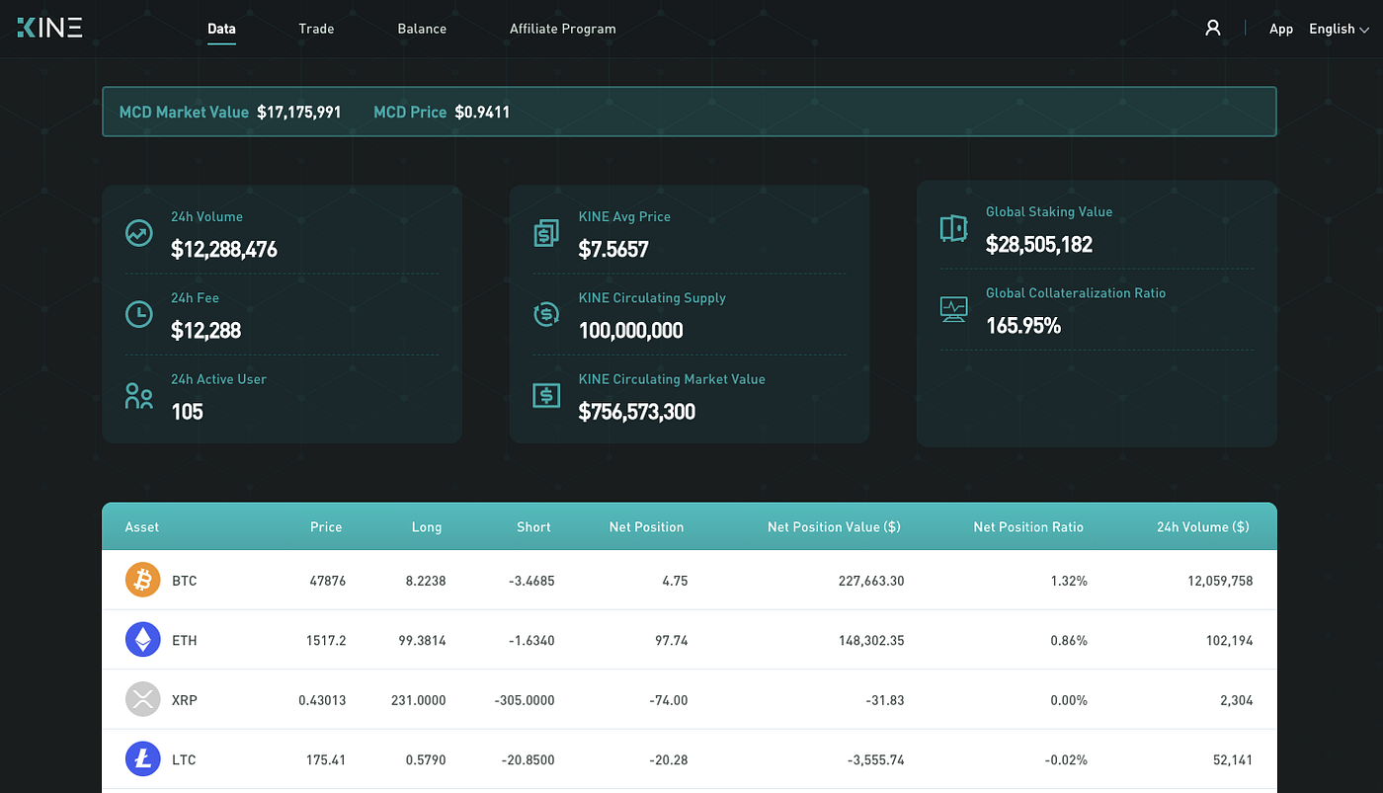Click the Asset column header
The width and height of the screenshot is (1383, 793).
[x=141, y=526]
